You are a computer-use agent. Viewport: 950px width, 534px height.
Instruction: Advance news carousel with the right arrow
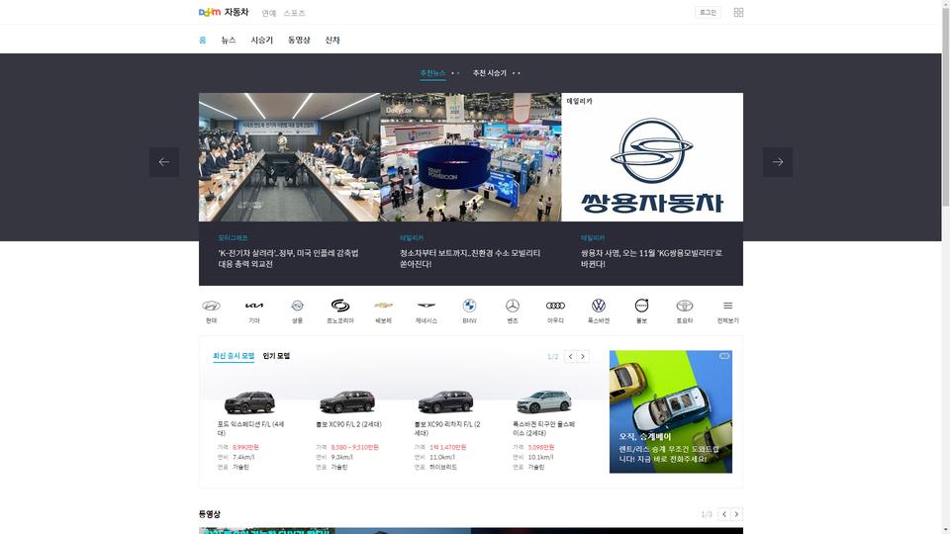(778, 161)
